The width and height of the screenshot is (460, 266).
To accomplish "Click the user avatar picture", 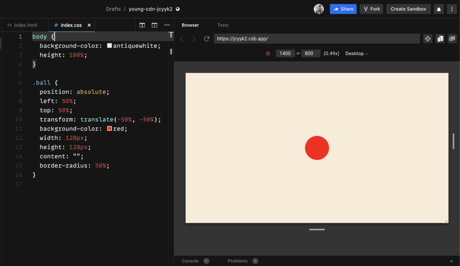I will point(318,9).
